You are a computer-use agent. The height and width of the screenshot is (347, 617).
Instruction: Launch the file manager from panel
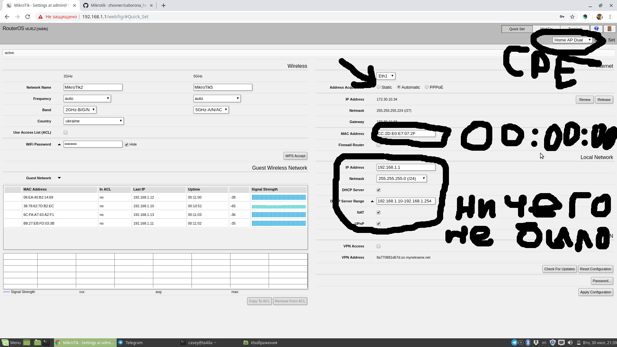pos(37,343)
